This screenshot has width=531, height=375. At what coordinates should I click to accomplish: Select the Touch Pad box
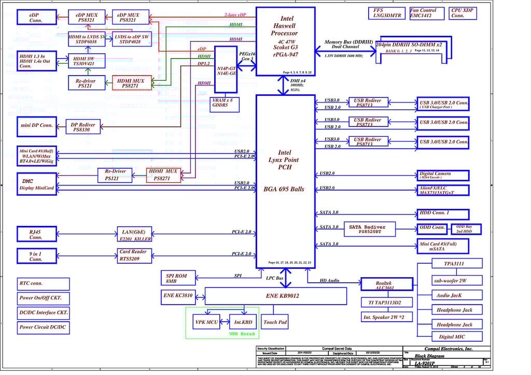coord(275,322)
